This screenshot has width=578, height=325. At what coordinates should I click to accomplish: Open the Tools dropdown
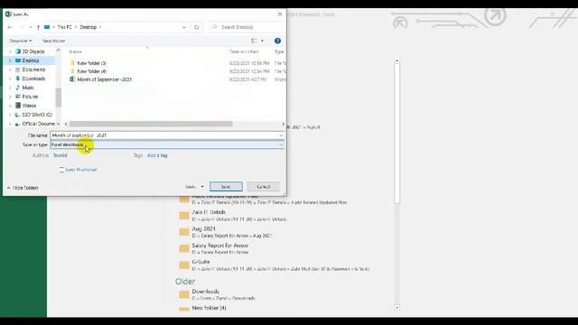194,187
